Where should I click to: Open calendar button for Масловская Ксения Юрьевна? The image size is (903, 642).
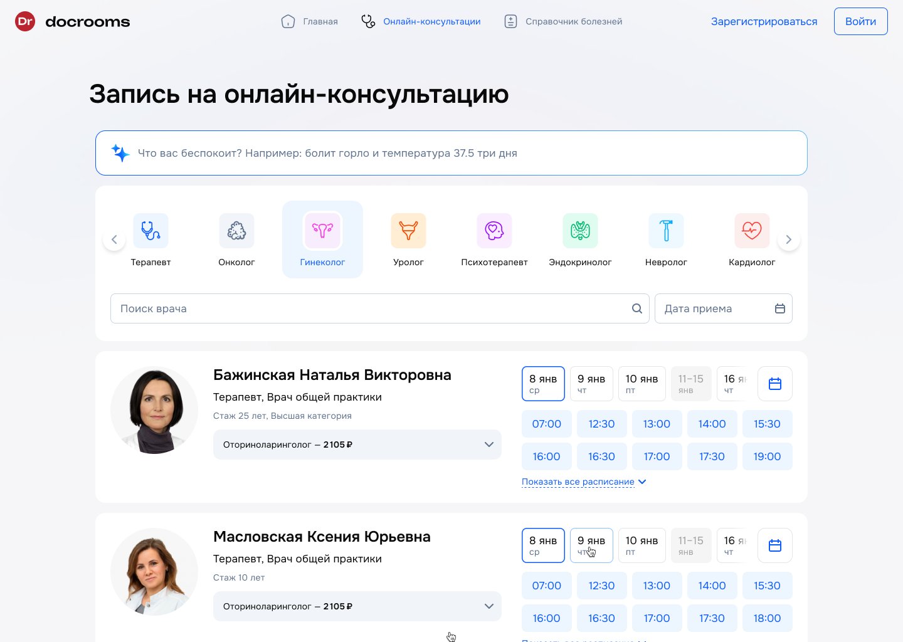pyautogui.click(x=775, y=545)
